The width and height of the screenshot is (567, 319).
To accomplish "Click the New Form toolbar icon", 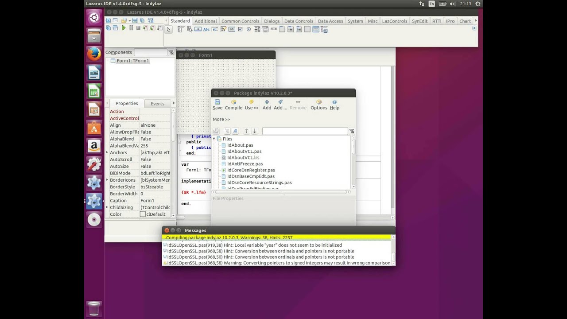I will [115, 20].
